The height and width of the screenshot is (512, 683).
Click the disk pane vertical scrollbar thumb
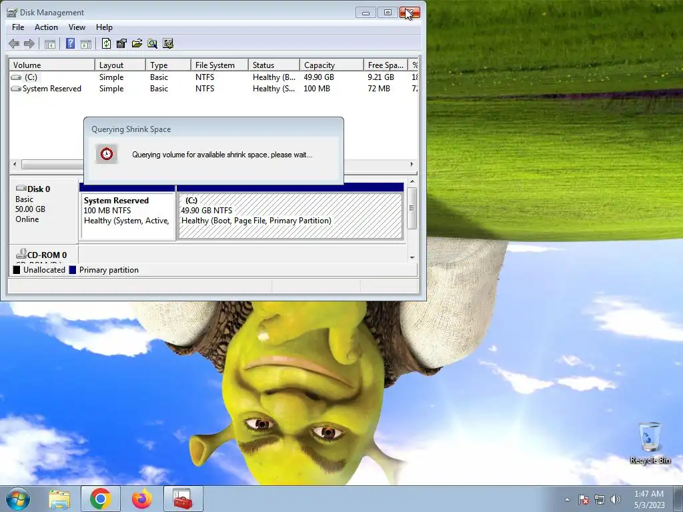point(412,208)
